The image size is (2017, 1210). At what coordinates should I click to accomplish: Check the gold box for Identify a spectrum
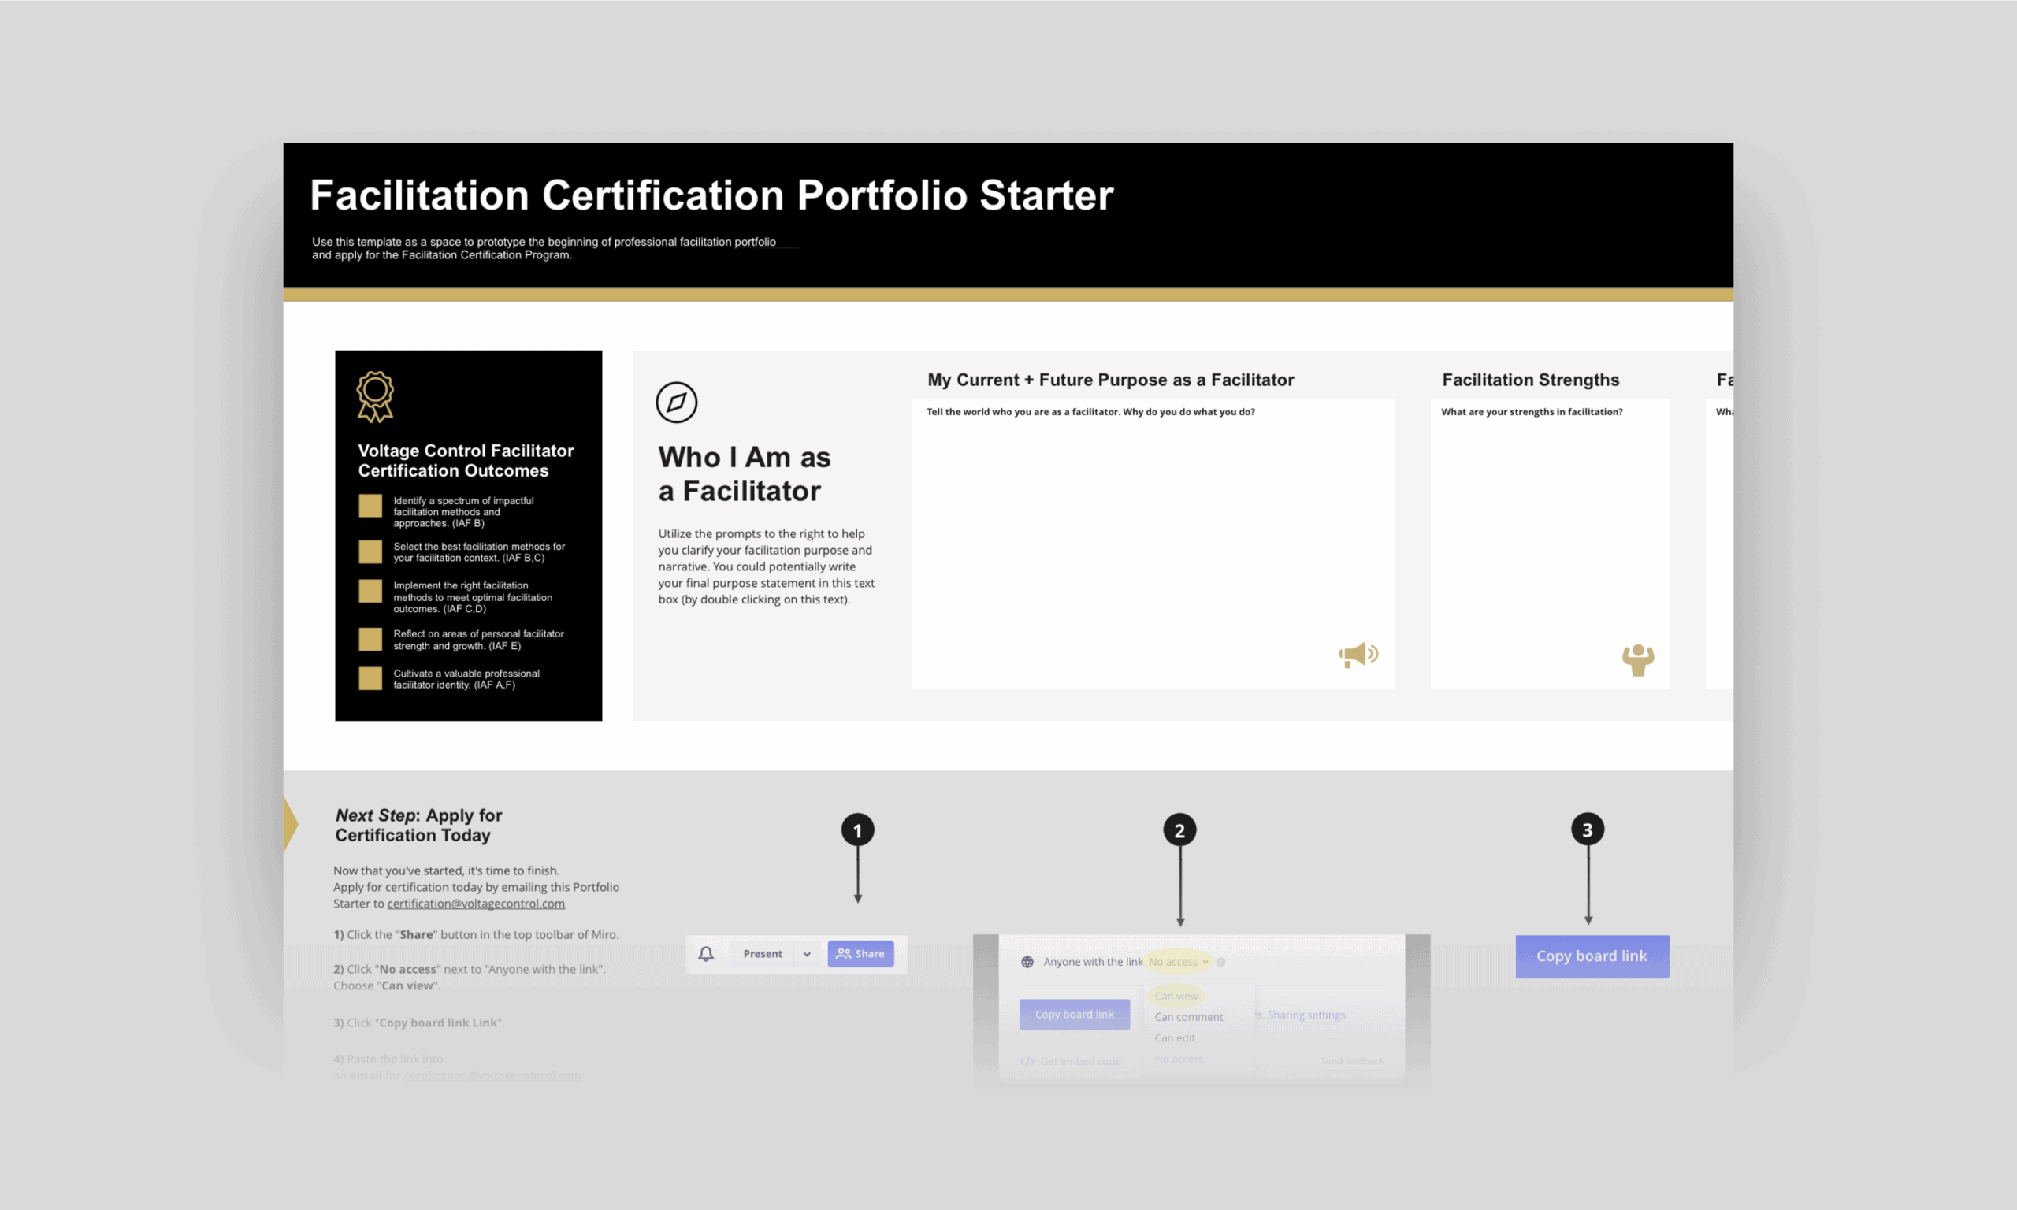(x=370, y=506)
